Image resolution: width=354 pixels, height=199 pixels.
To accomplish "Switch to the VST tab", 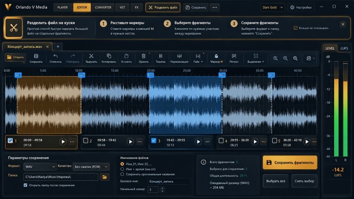I will tap(122, 7).
